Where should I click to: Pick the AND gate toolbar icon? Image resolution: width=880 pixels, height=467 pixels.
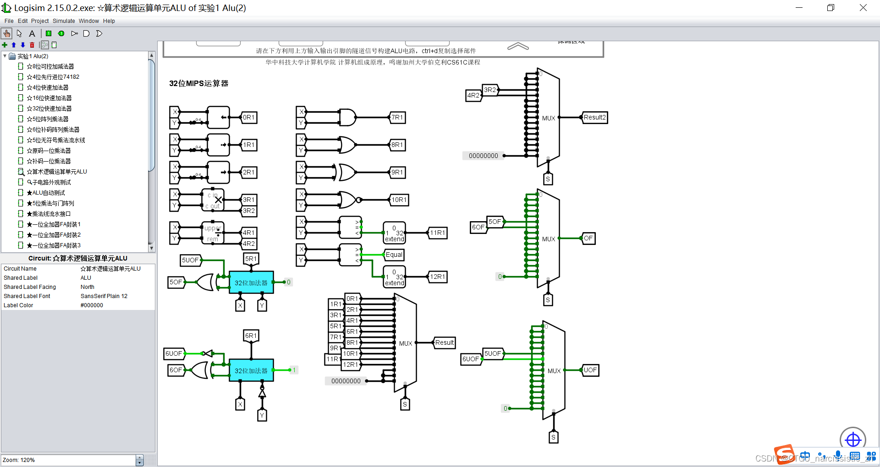coord(86,33)
